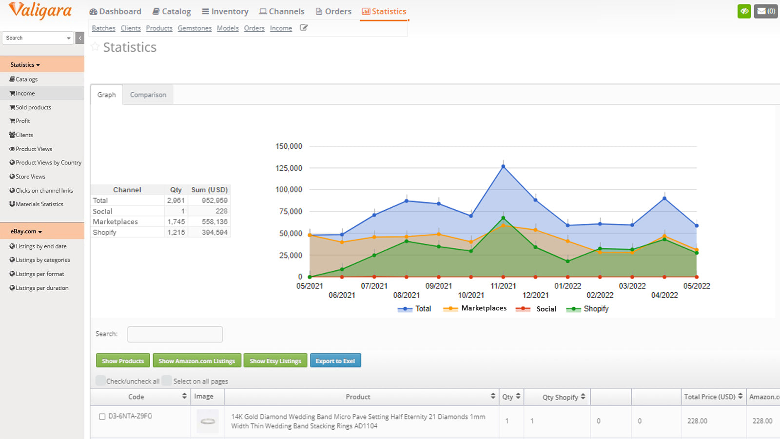The height and width of the screenshot is (439, 780).
Task: Switch to the Comparison tab
Action: click(x=148, y=95)
